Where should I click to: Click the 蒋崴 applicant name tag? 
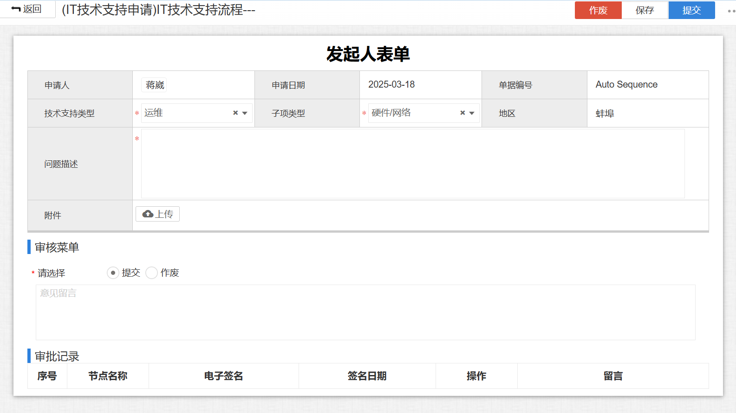coord(155,85)
